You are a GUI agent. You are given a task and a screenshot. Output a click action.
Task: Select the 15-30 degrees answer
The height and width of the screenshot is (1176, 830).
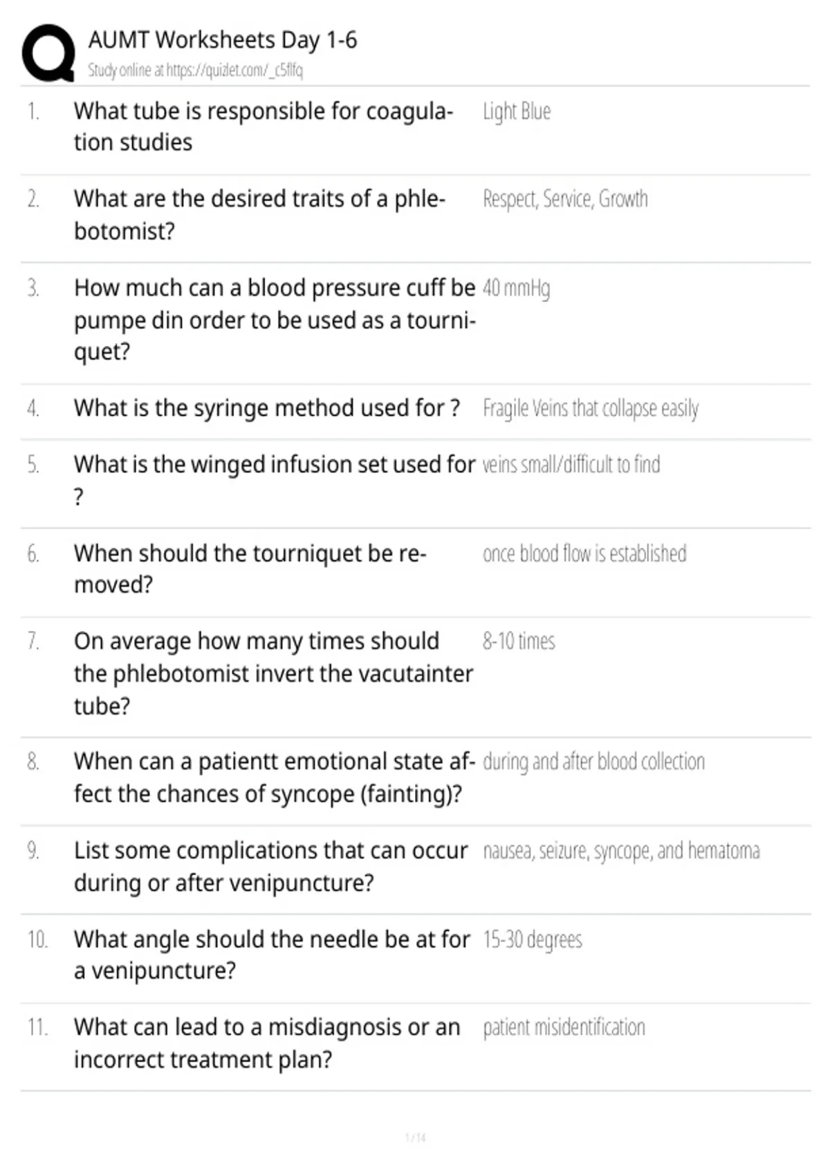coord(533,939)
